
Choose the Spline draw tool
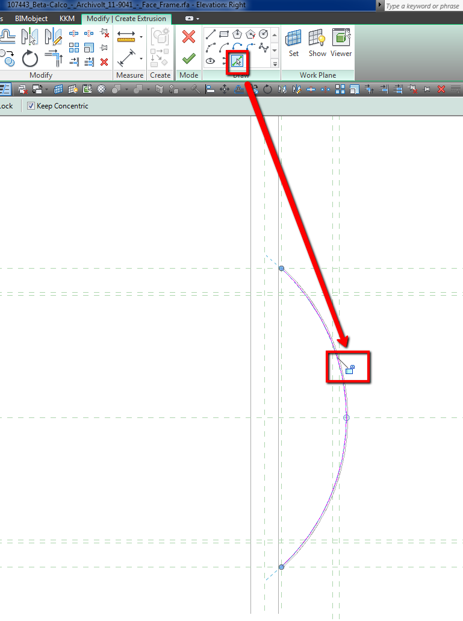[x=264, y=48]
